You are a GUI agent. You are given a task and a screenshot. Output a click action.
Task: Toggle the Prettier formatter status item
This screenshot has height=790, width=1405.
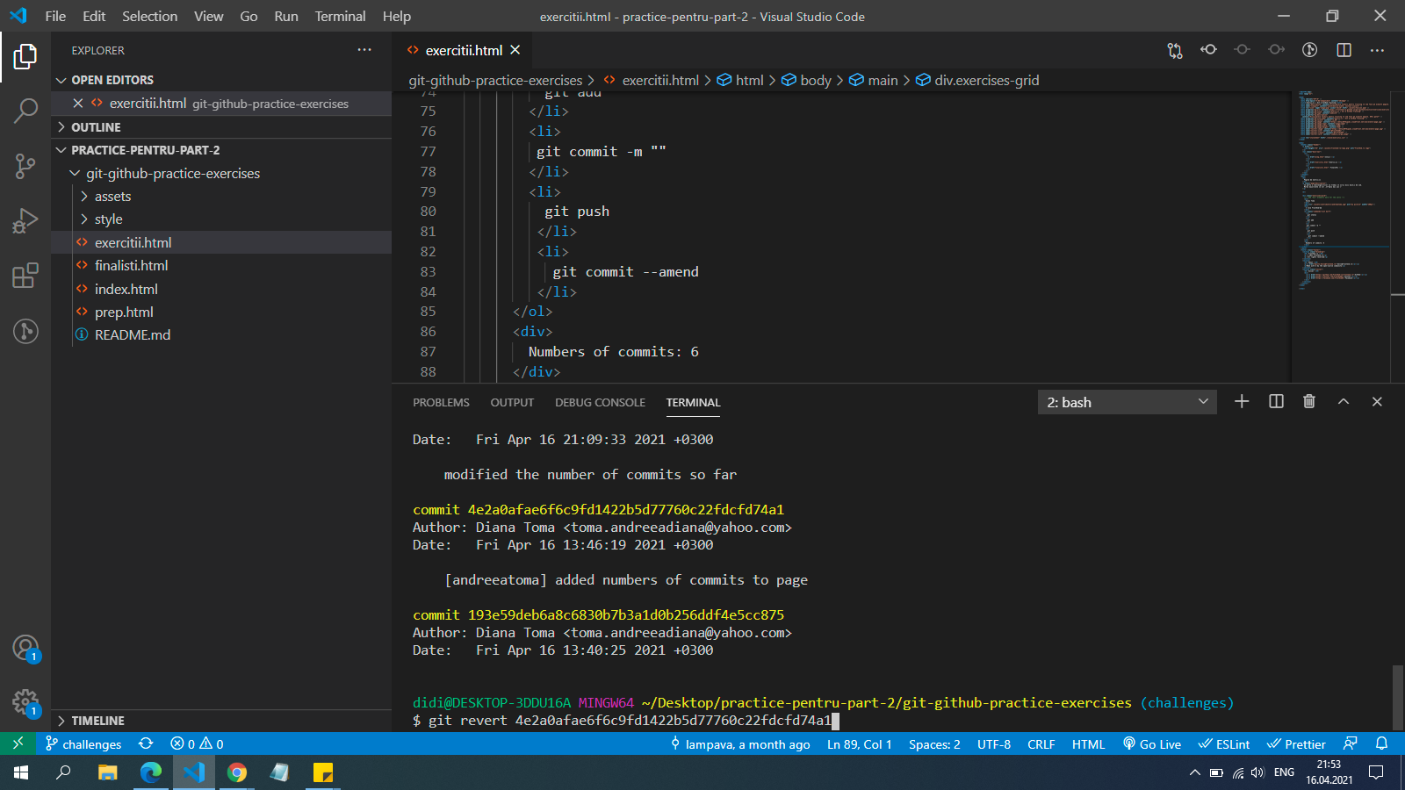tap(1296, 744)
